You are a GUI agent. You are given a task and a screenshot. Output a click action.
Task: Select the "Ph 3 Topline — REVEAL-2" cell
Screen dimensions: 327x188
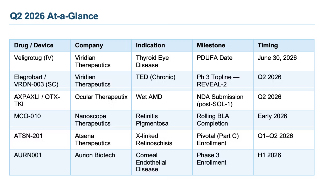tap(218, 81)
